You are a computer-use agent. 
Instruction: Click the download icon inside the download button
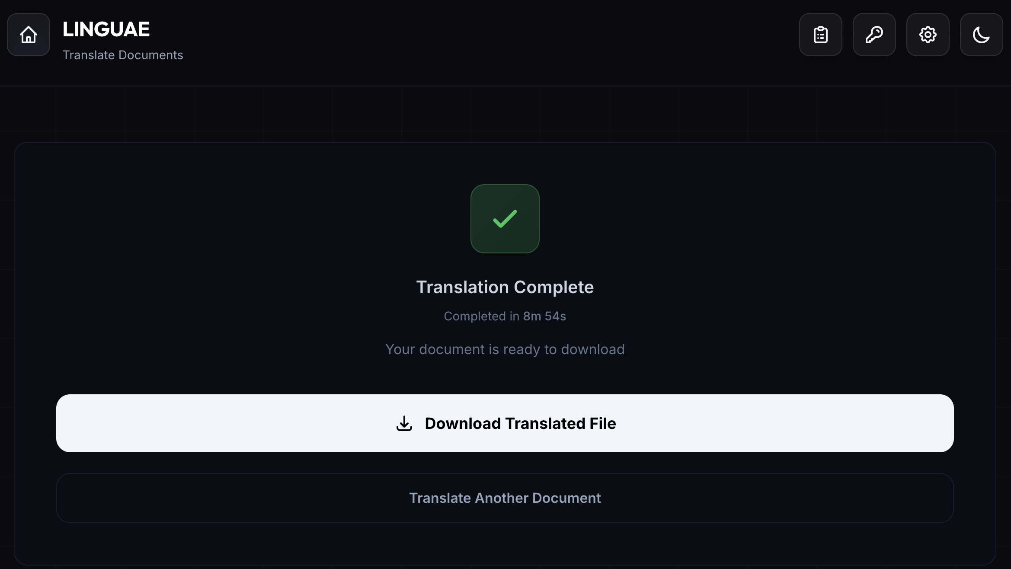403,423
